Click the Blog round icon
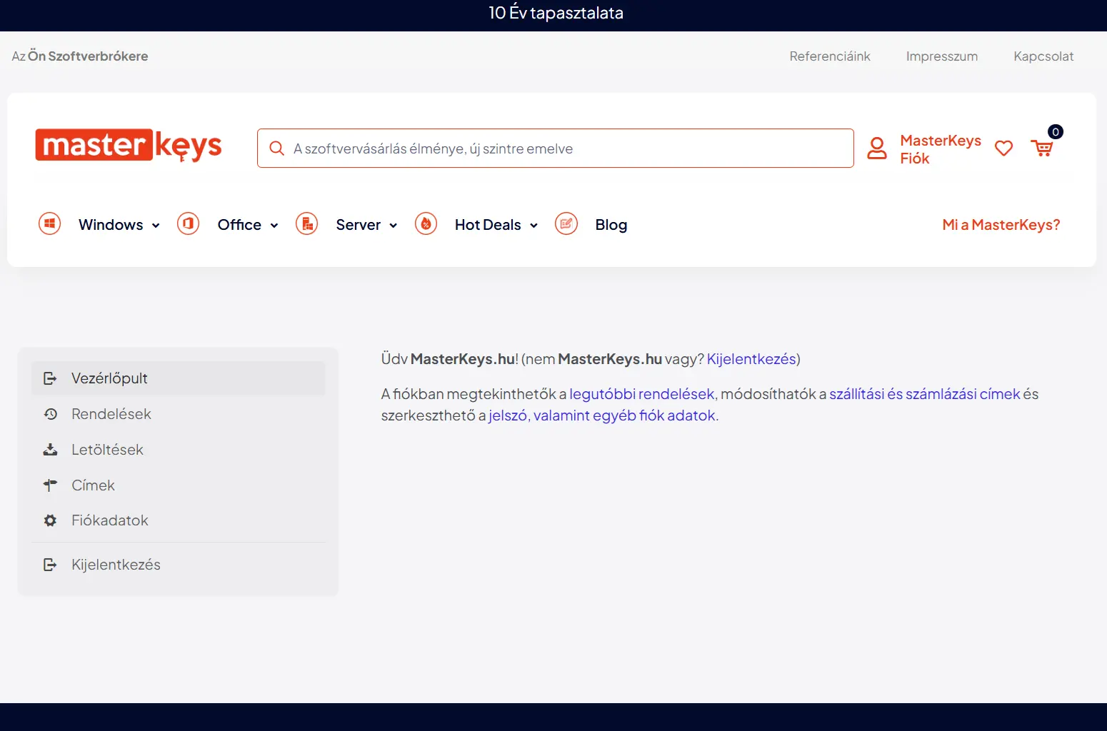The width and height of the screenshot is (1107, 731). click(x=566, y=224)
